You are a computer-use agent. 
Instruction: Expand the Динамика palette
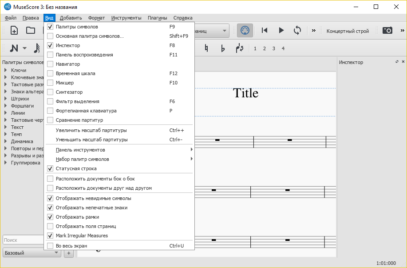click(18, 141)
